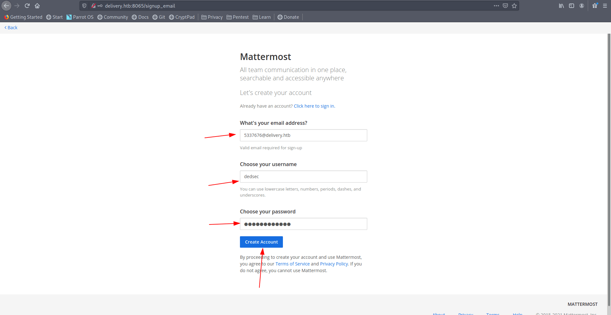
Task: Open Getting Started bookmark
Action: point(23,17)
